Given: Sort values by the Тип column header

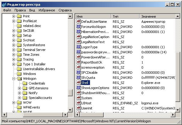Looking at the screenshot, I should click(125, 16).
